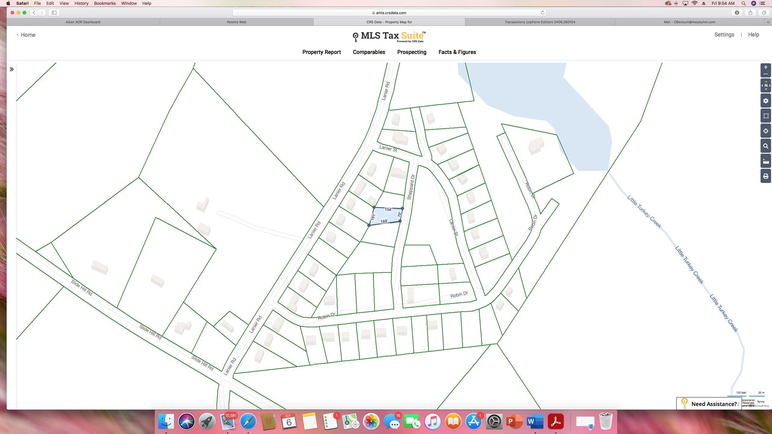This screenshot has width=772, height=434.
Task: Open Adobe Acrobat in the dock
Action: pyautogui.click(x=556, y=421)
